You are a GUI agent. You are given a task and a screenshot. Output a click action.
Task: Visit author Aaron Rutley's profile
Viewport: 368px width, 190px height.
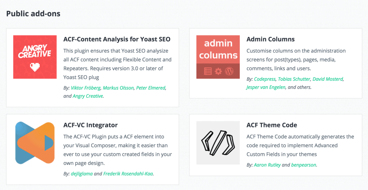click(267, 165)
